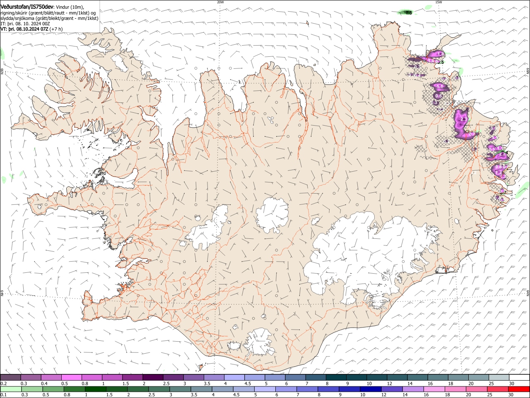Viewport: 530px width, 398px height.
Task: Select the bright pink upper legend swatch at 0.5
Action: coord(71,378)
